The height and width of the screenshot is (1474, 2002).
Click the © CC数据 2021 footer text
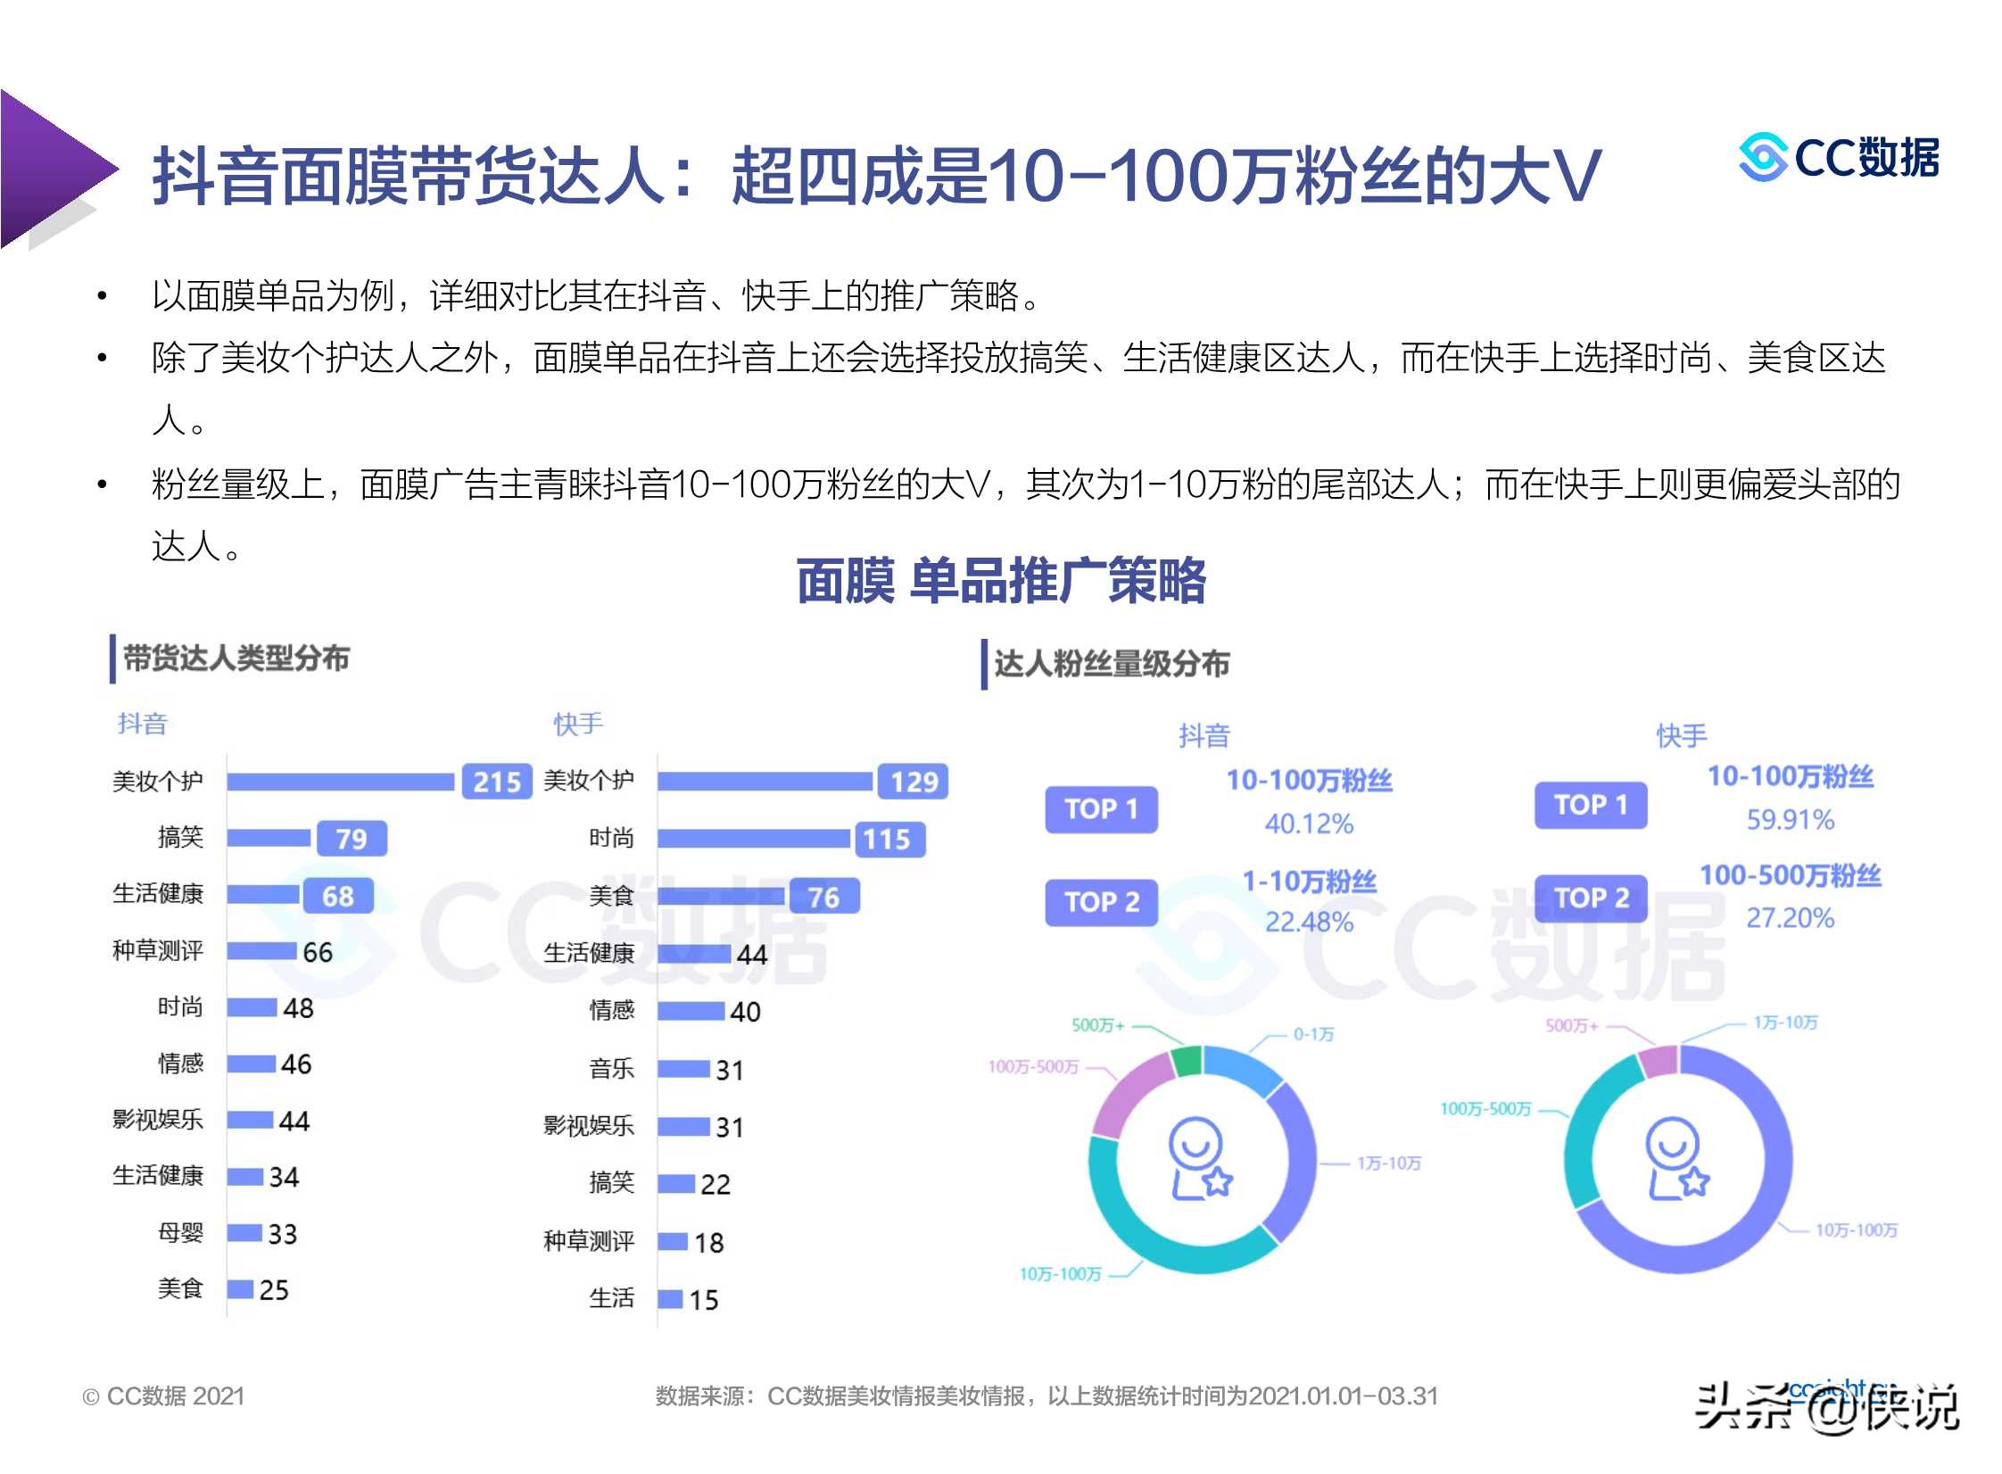click(x=163, y=1396)
